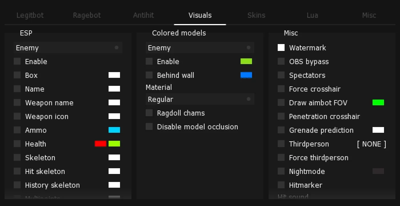Image resolution: width=400 pixels, height=206 pixels.
Task: Toggle the Skeleton ESP checkbox
Action: click(17, 158)
